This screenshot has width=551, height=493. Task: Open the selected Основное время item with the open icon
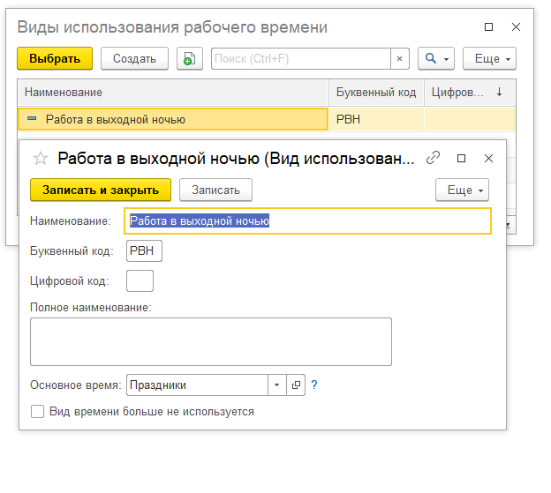(x=296, y=385)
